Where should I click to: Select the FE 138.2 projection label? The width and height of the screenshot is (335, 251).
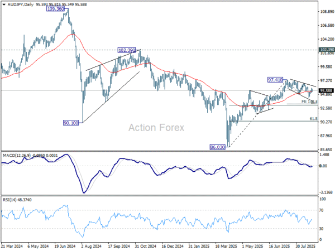click(x=309, y=102)
